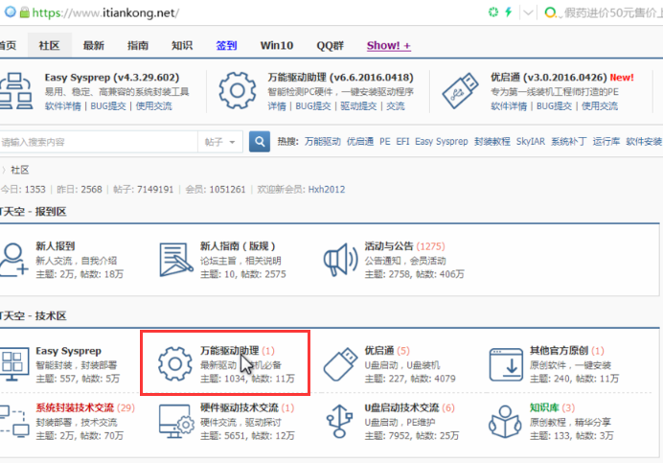The height and width of the screenshot is (463, 663).
Task: Open the 签到 check-in menu item
Action: (x=226, y=46)
